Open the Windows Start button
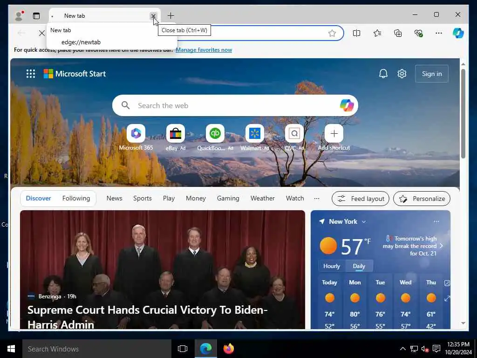 click(11, 349)
